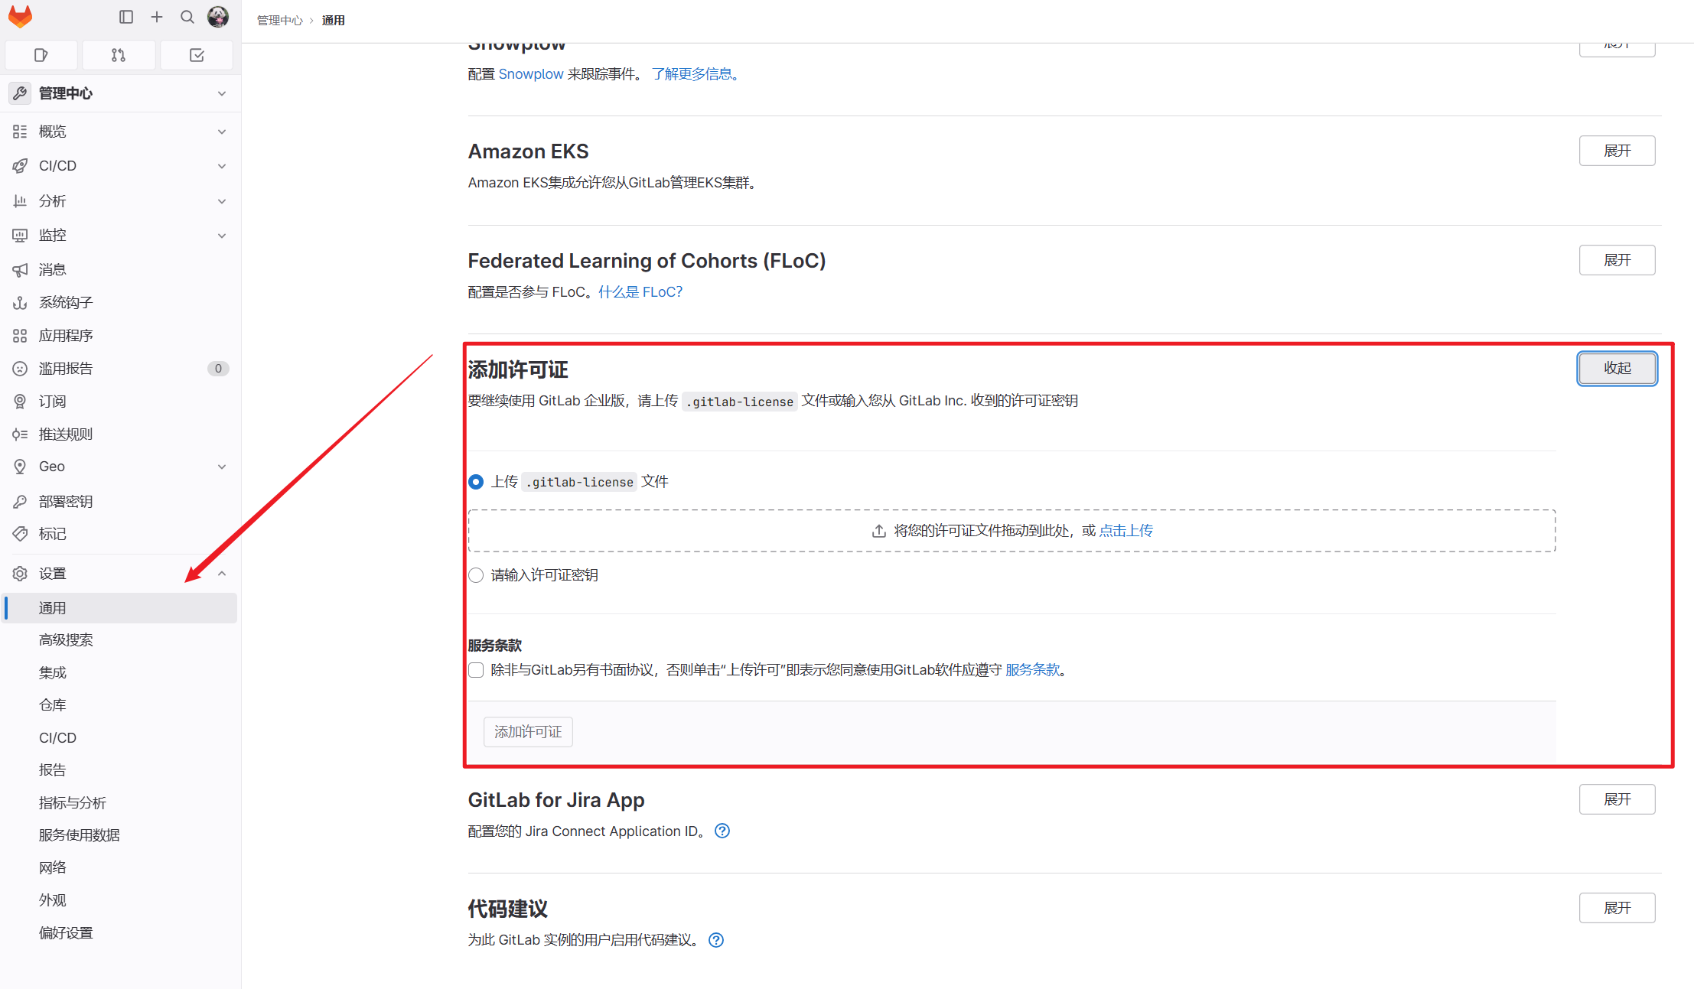Expand the 概览 sidebar chevron
Viewport: 1694px width, 989px height.
click(x=222, y=132)
